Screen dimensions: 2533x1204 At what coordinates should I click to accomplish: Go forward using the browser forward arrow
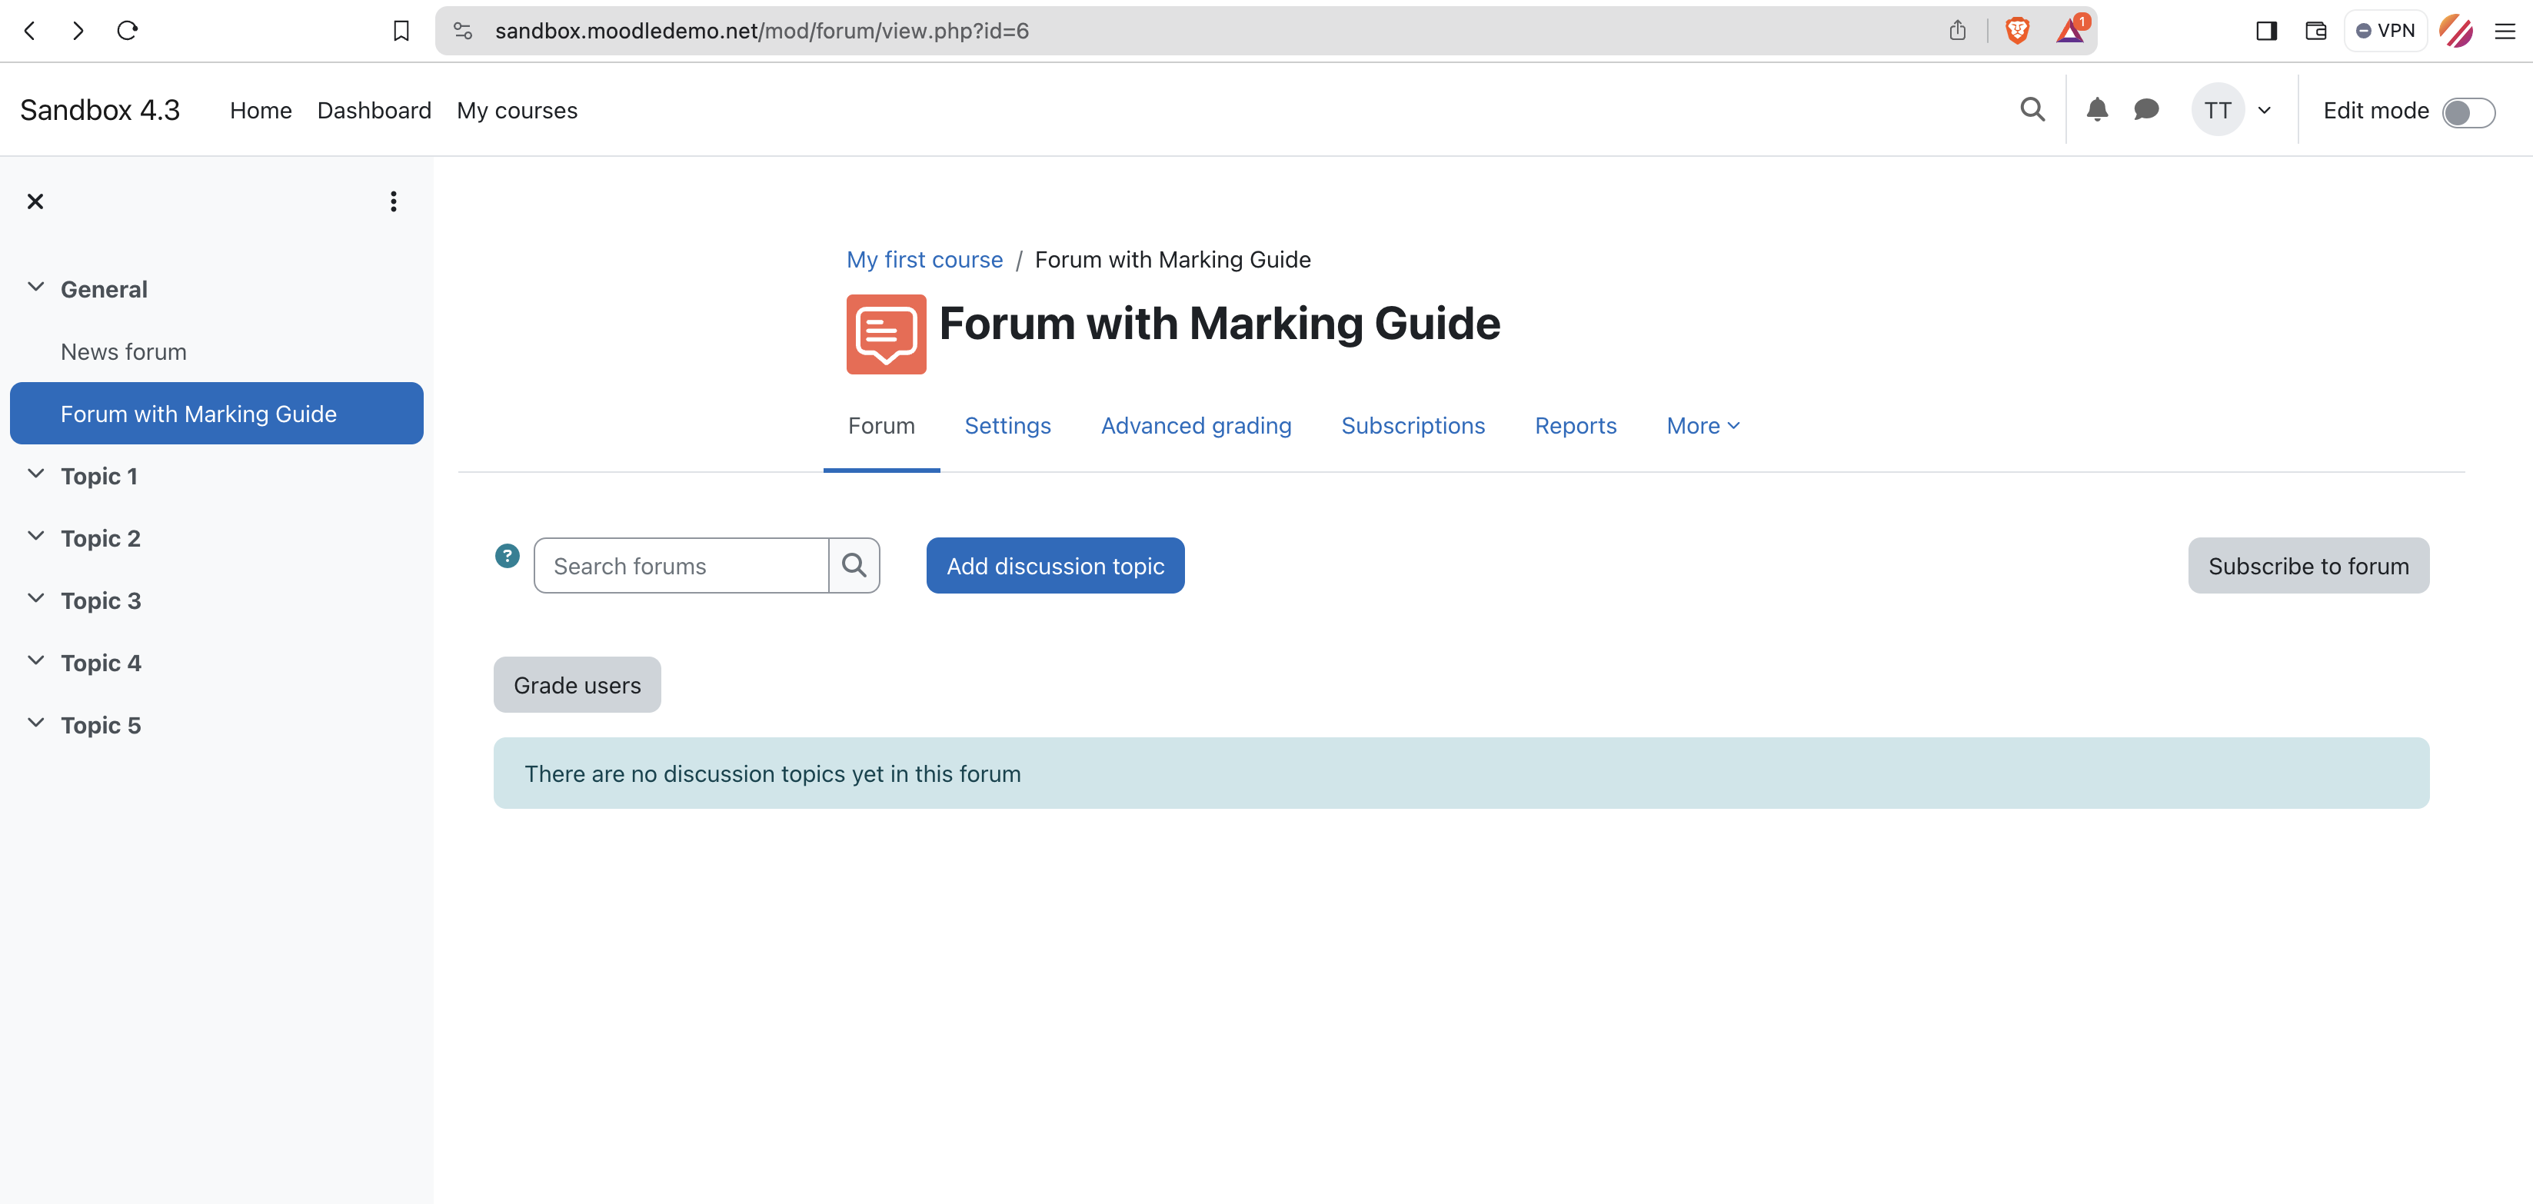(x=78, y=31)
